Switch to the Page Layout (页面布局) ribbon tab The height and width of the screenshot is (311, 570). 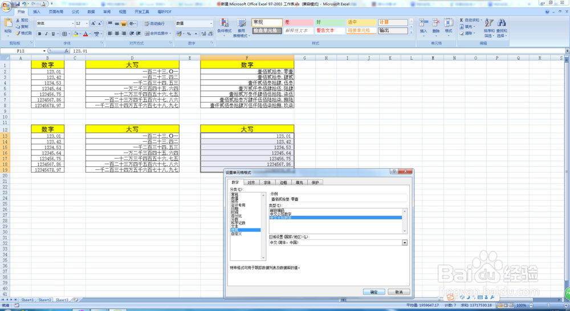pos(56,12)
